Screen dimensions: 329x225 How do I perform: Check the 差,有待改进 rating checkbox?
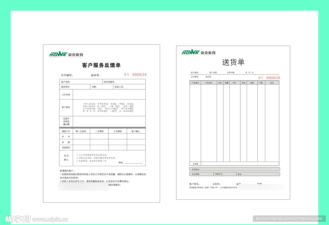click(132, 111)
